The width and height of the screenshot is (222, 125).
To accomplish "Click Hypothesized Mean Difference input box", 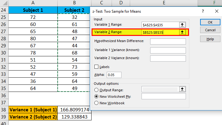I will click(x=168, y=41).
